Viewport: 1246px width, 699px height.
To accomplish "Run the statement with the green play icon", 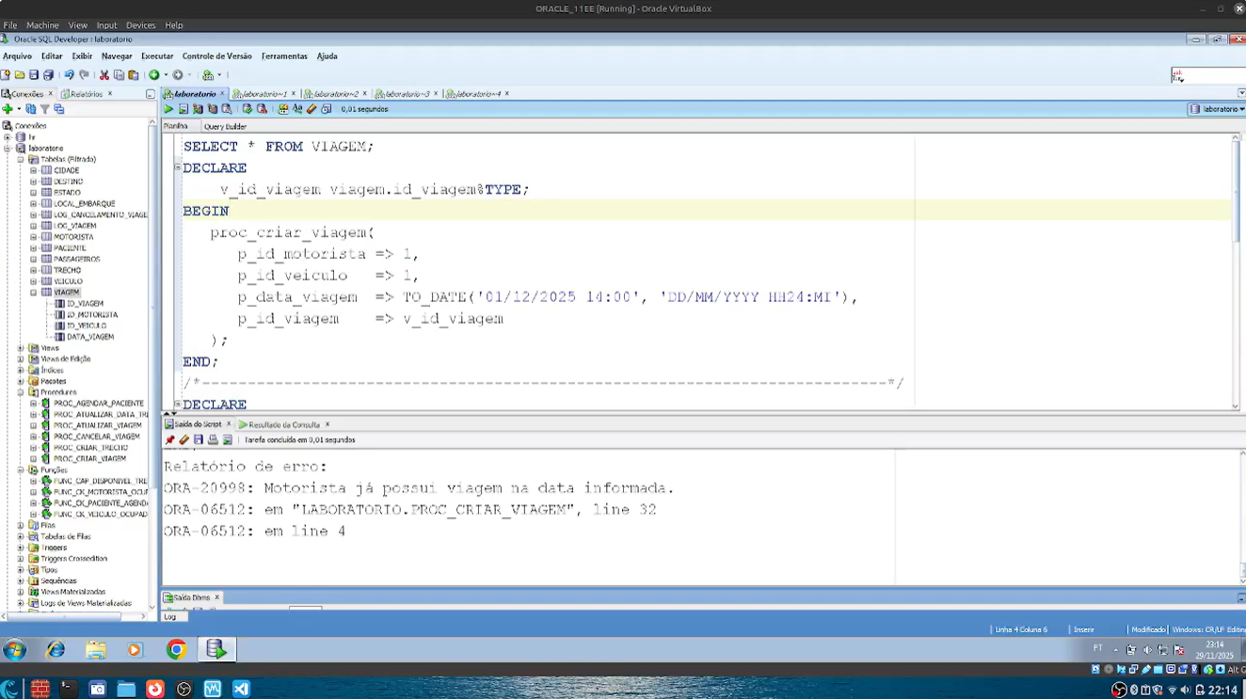I will click(x=168, y=109).
